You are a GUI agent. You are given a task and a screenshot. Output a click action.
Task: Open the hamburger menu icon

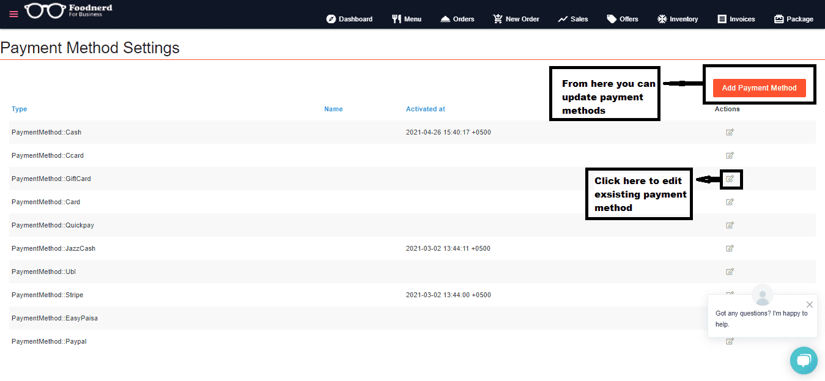point(13,14)
